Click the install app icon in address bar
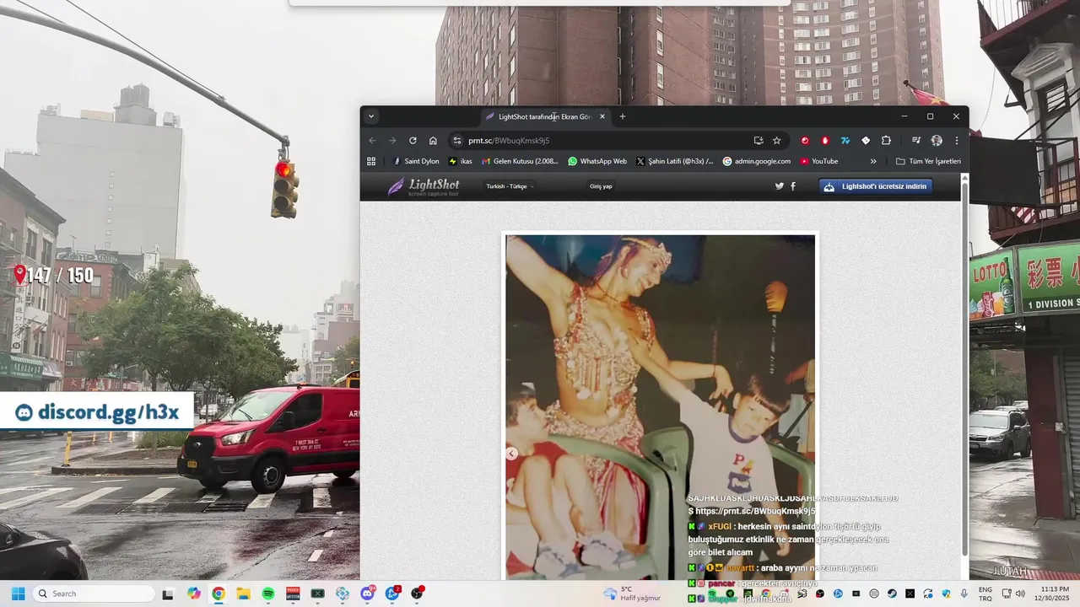 759,141
